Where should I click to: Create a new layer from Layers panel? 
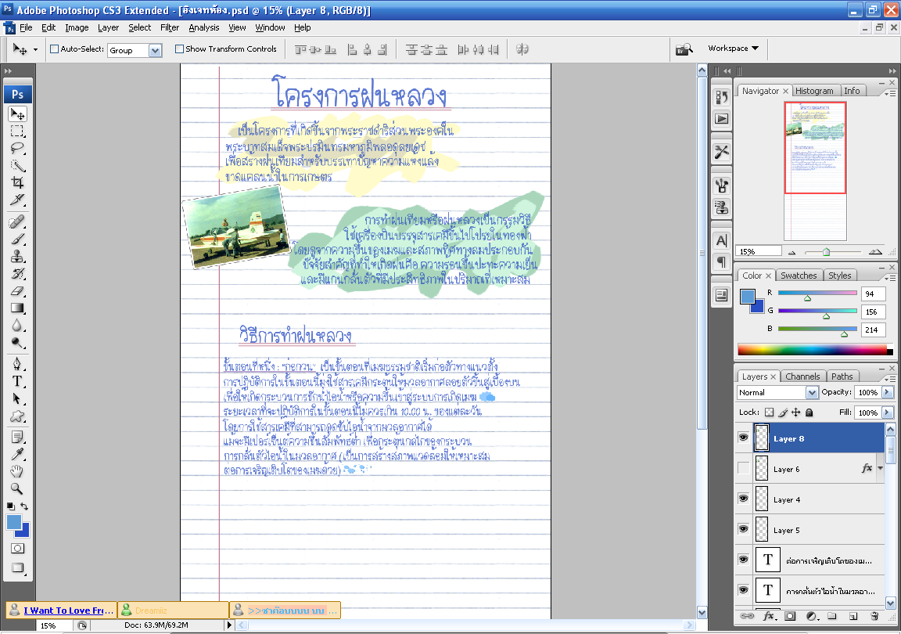(853, 616)
